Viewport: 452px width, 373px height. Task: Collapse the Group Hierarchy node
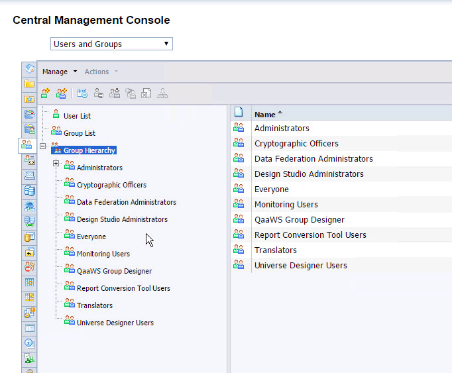click(x=42, y=146)
